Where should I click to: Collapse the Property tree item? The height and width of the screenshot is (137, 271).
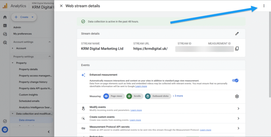12,63
